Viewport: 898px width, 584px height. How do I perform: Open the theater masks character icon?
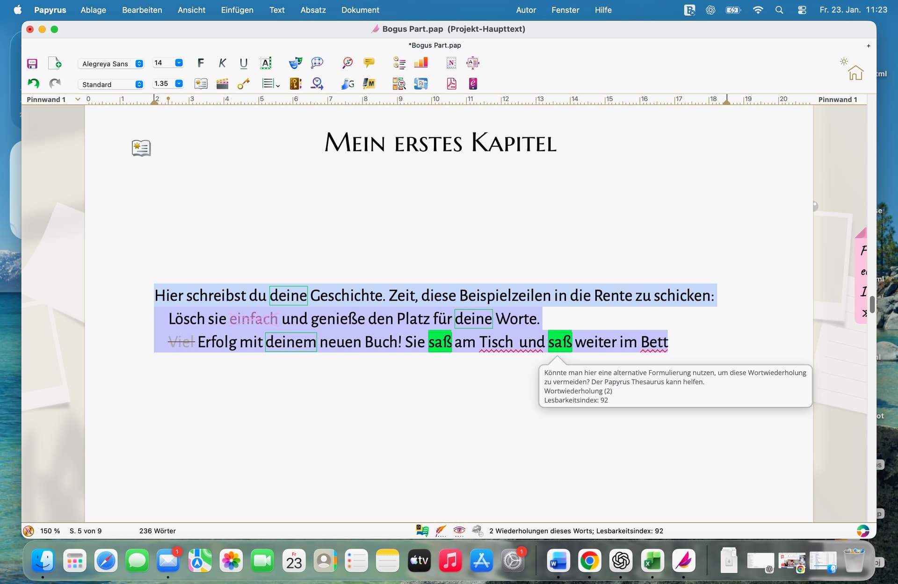pos(295,63)
